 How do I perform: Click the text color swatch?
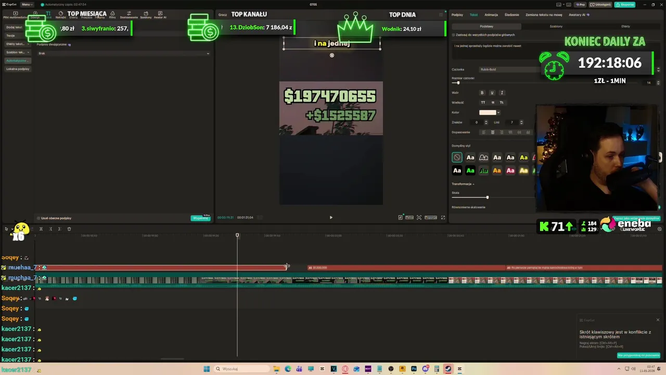[488, 113]
